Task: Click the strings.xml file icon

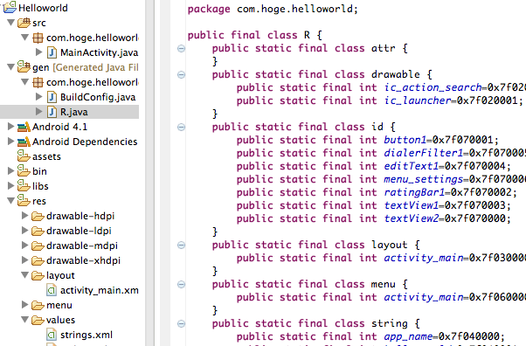Action: [x=52, y=335]
